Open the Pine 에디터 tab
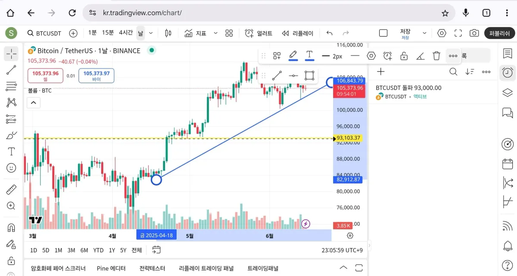The width and height of the screenshot is (517, 276). tap(111, 268)
